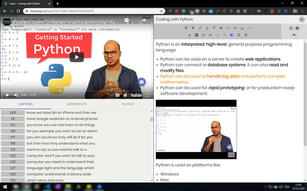Insert a bulleted list
The width and height of the screenshot is (307, 191).
click(x=203, y=35)
